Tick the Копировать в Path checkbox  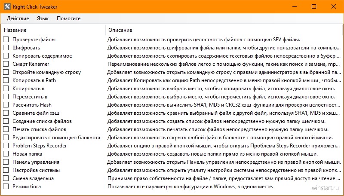(6, 80)
